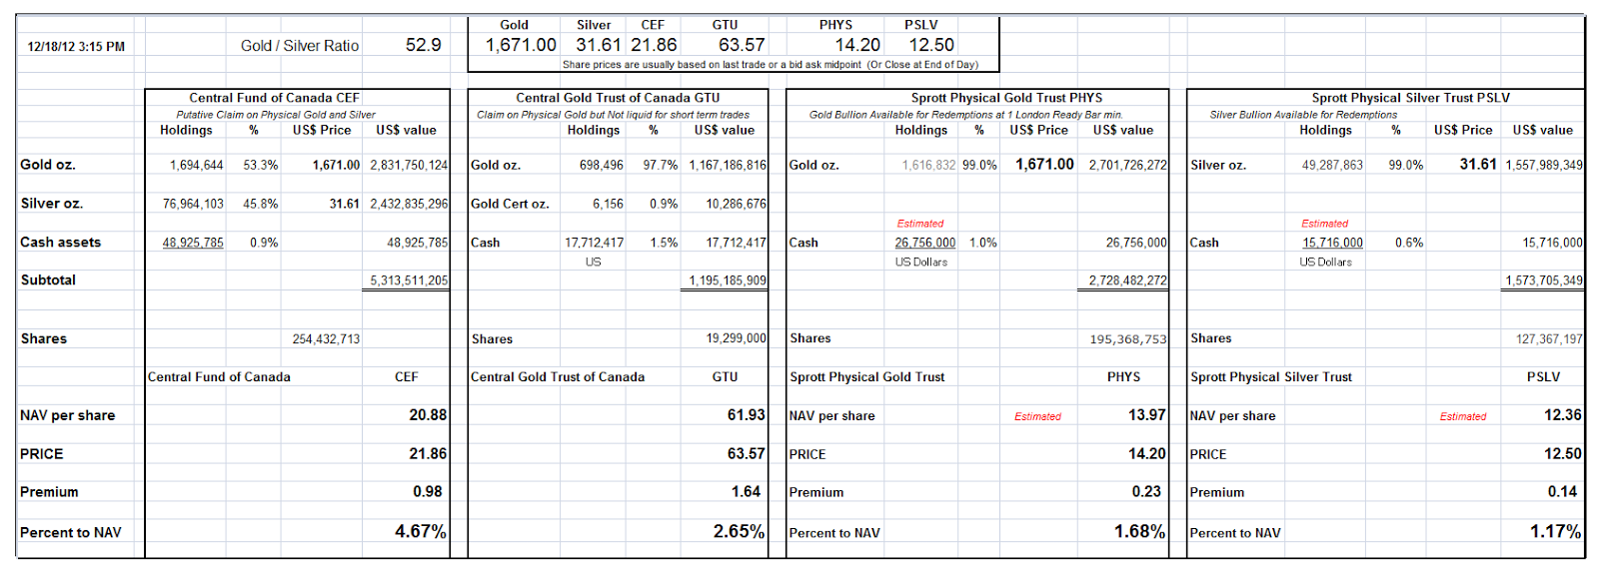The width and height of the screenshot is (1599, 564).
Task: Click the Gold / Silver Ratio label
Action: [x=300, y=46]
